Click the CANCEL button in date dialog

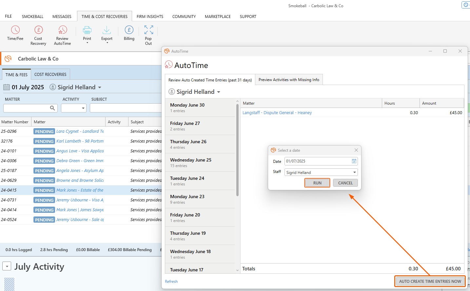(345, 183)
